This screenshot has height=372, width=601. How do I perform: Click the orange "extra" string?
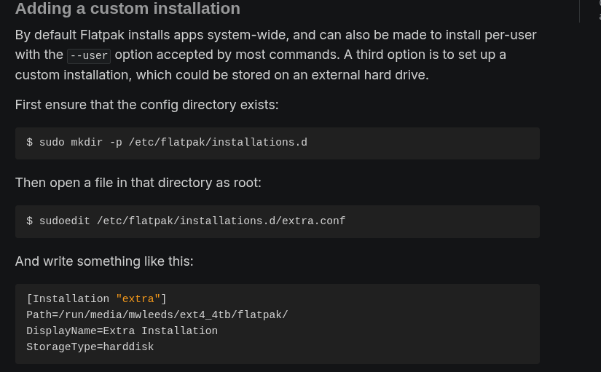click(x=138, y=299)
